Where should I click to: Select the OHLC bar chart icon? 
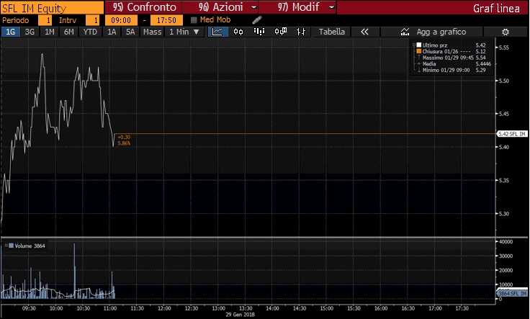coord(260,32)
